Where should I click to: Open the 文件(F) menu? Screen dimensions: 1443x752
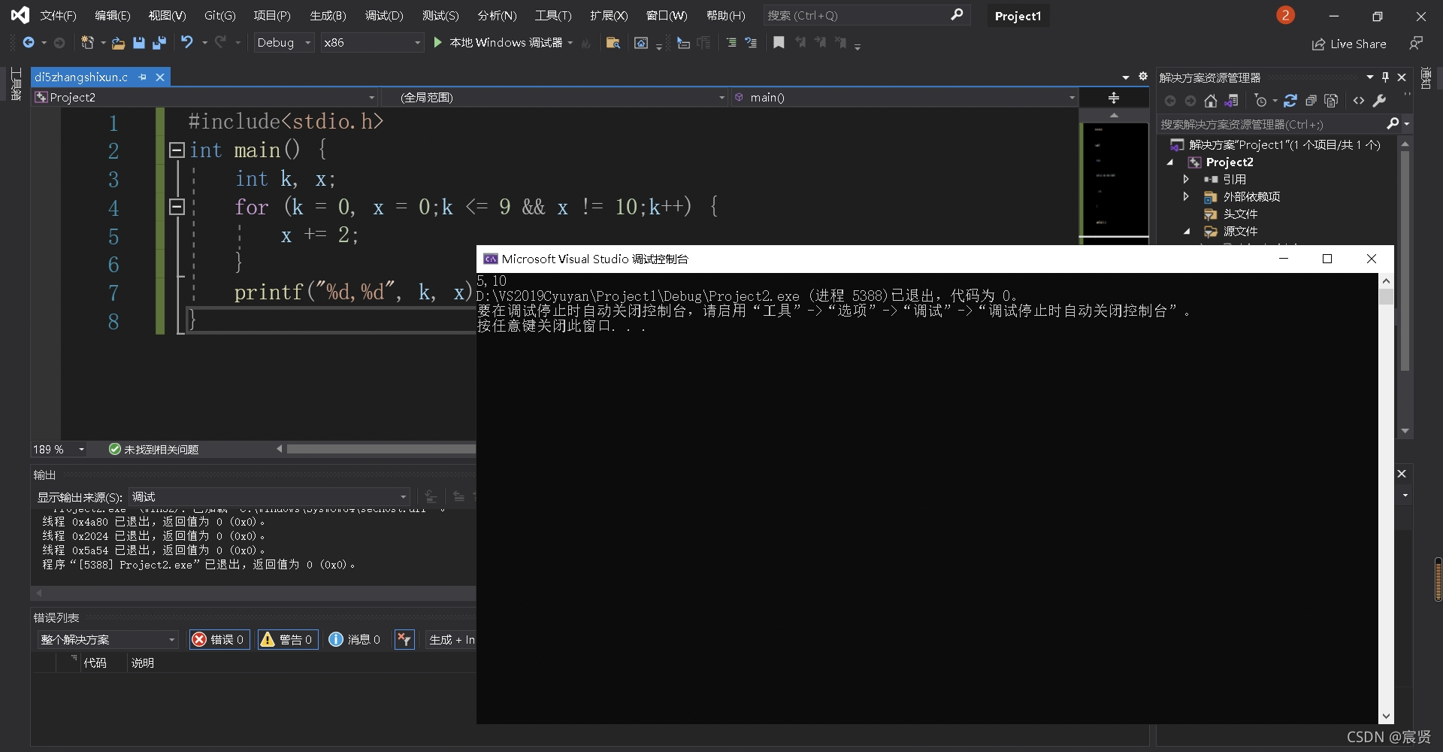[x=58, y=15]
